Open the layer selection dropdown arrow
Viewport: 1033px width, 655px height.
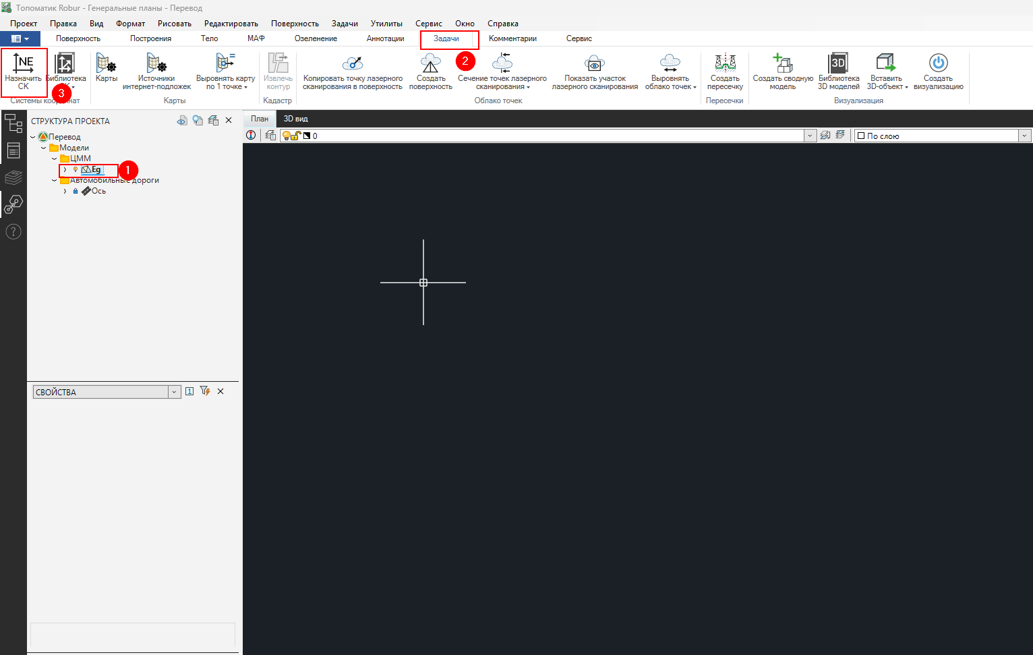(x=810, y=136)
